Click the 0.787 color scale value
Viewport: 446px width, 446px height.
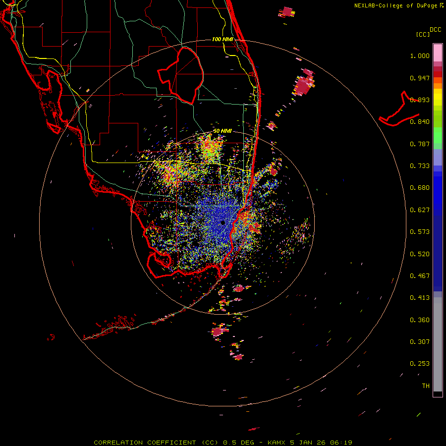420,144
